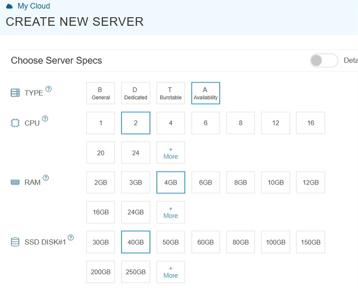The height and width of the screenshot is (288, 358).
Task: Expand More disk size options
Action: click(170, 272)
